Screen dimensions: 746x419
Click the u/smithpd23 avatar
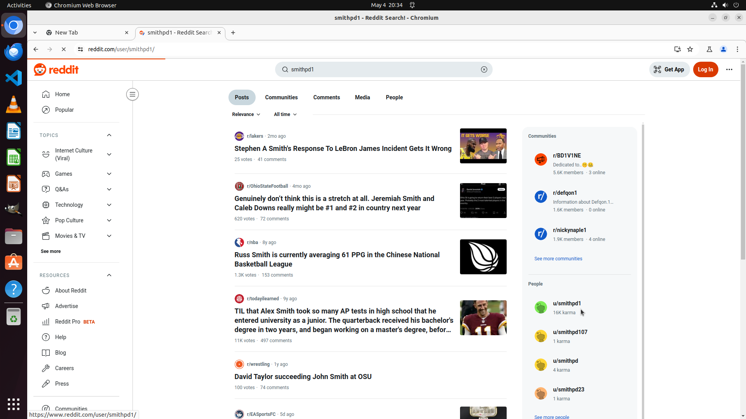pos(540,393)
